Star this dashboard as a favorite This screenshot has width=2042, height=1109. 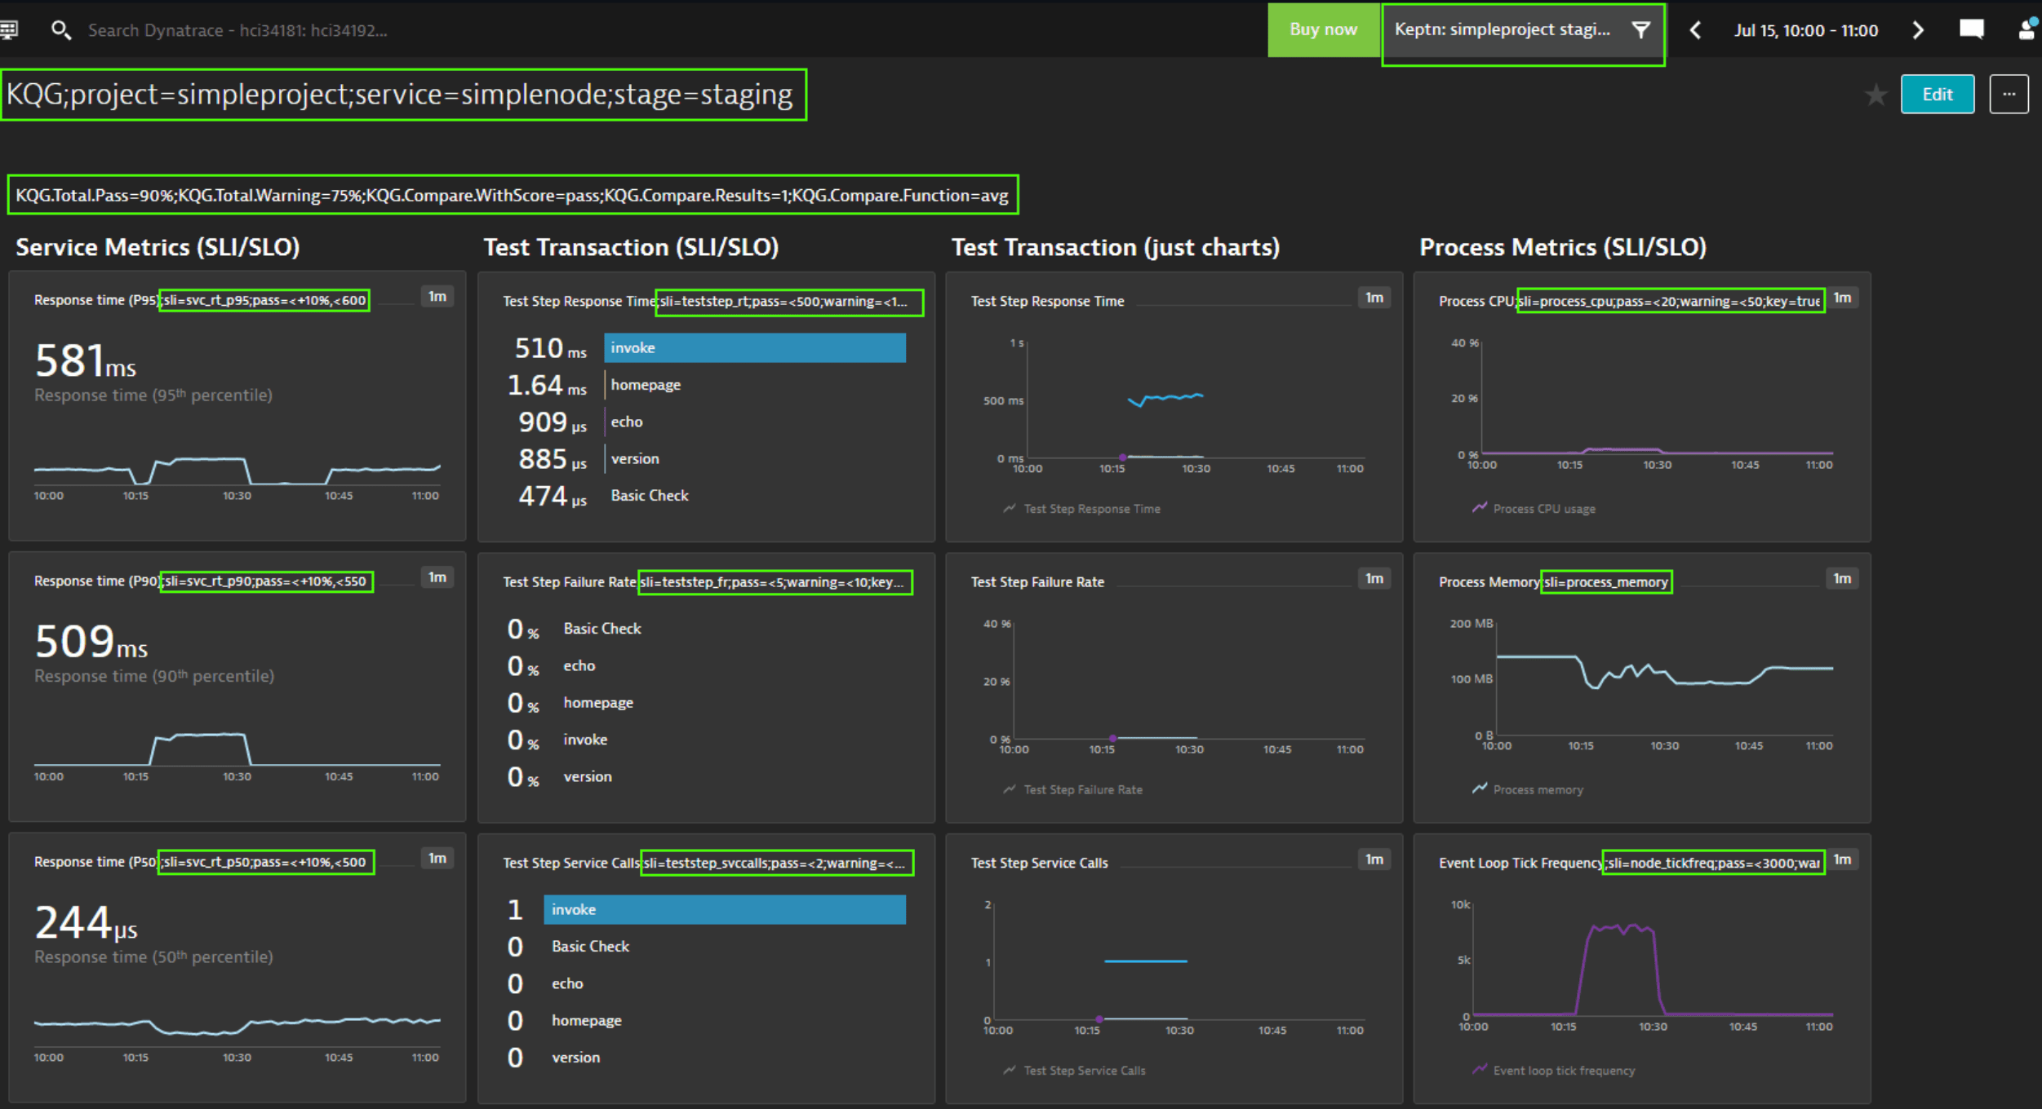pos(1876,94)
